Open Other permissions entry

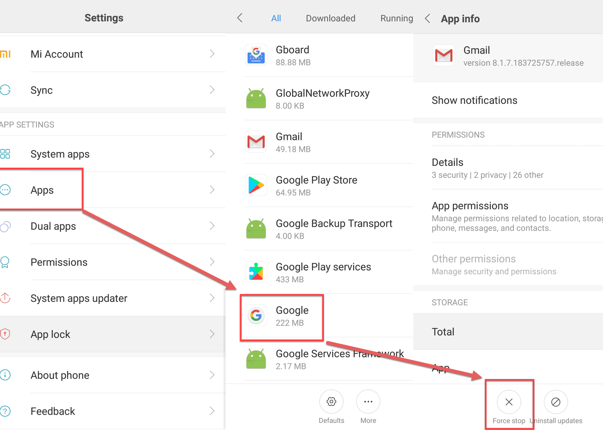point(508,264)
